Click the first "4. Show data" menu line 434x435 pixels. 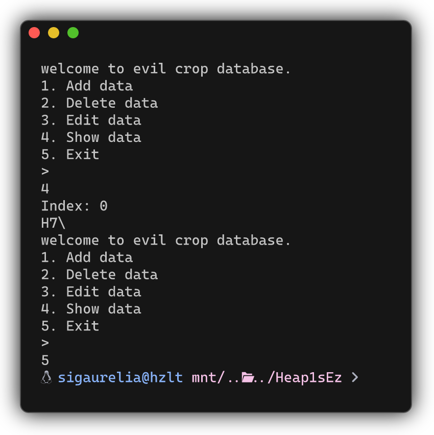91,137
